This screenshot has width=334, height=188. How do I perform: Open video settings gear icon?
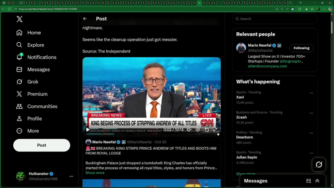[x=198, y=130]
